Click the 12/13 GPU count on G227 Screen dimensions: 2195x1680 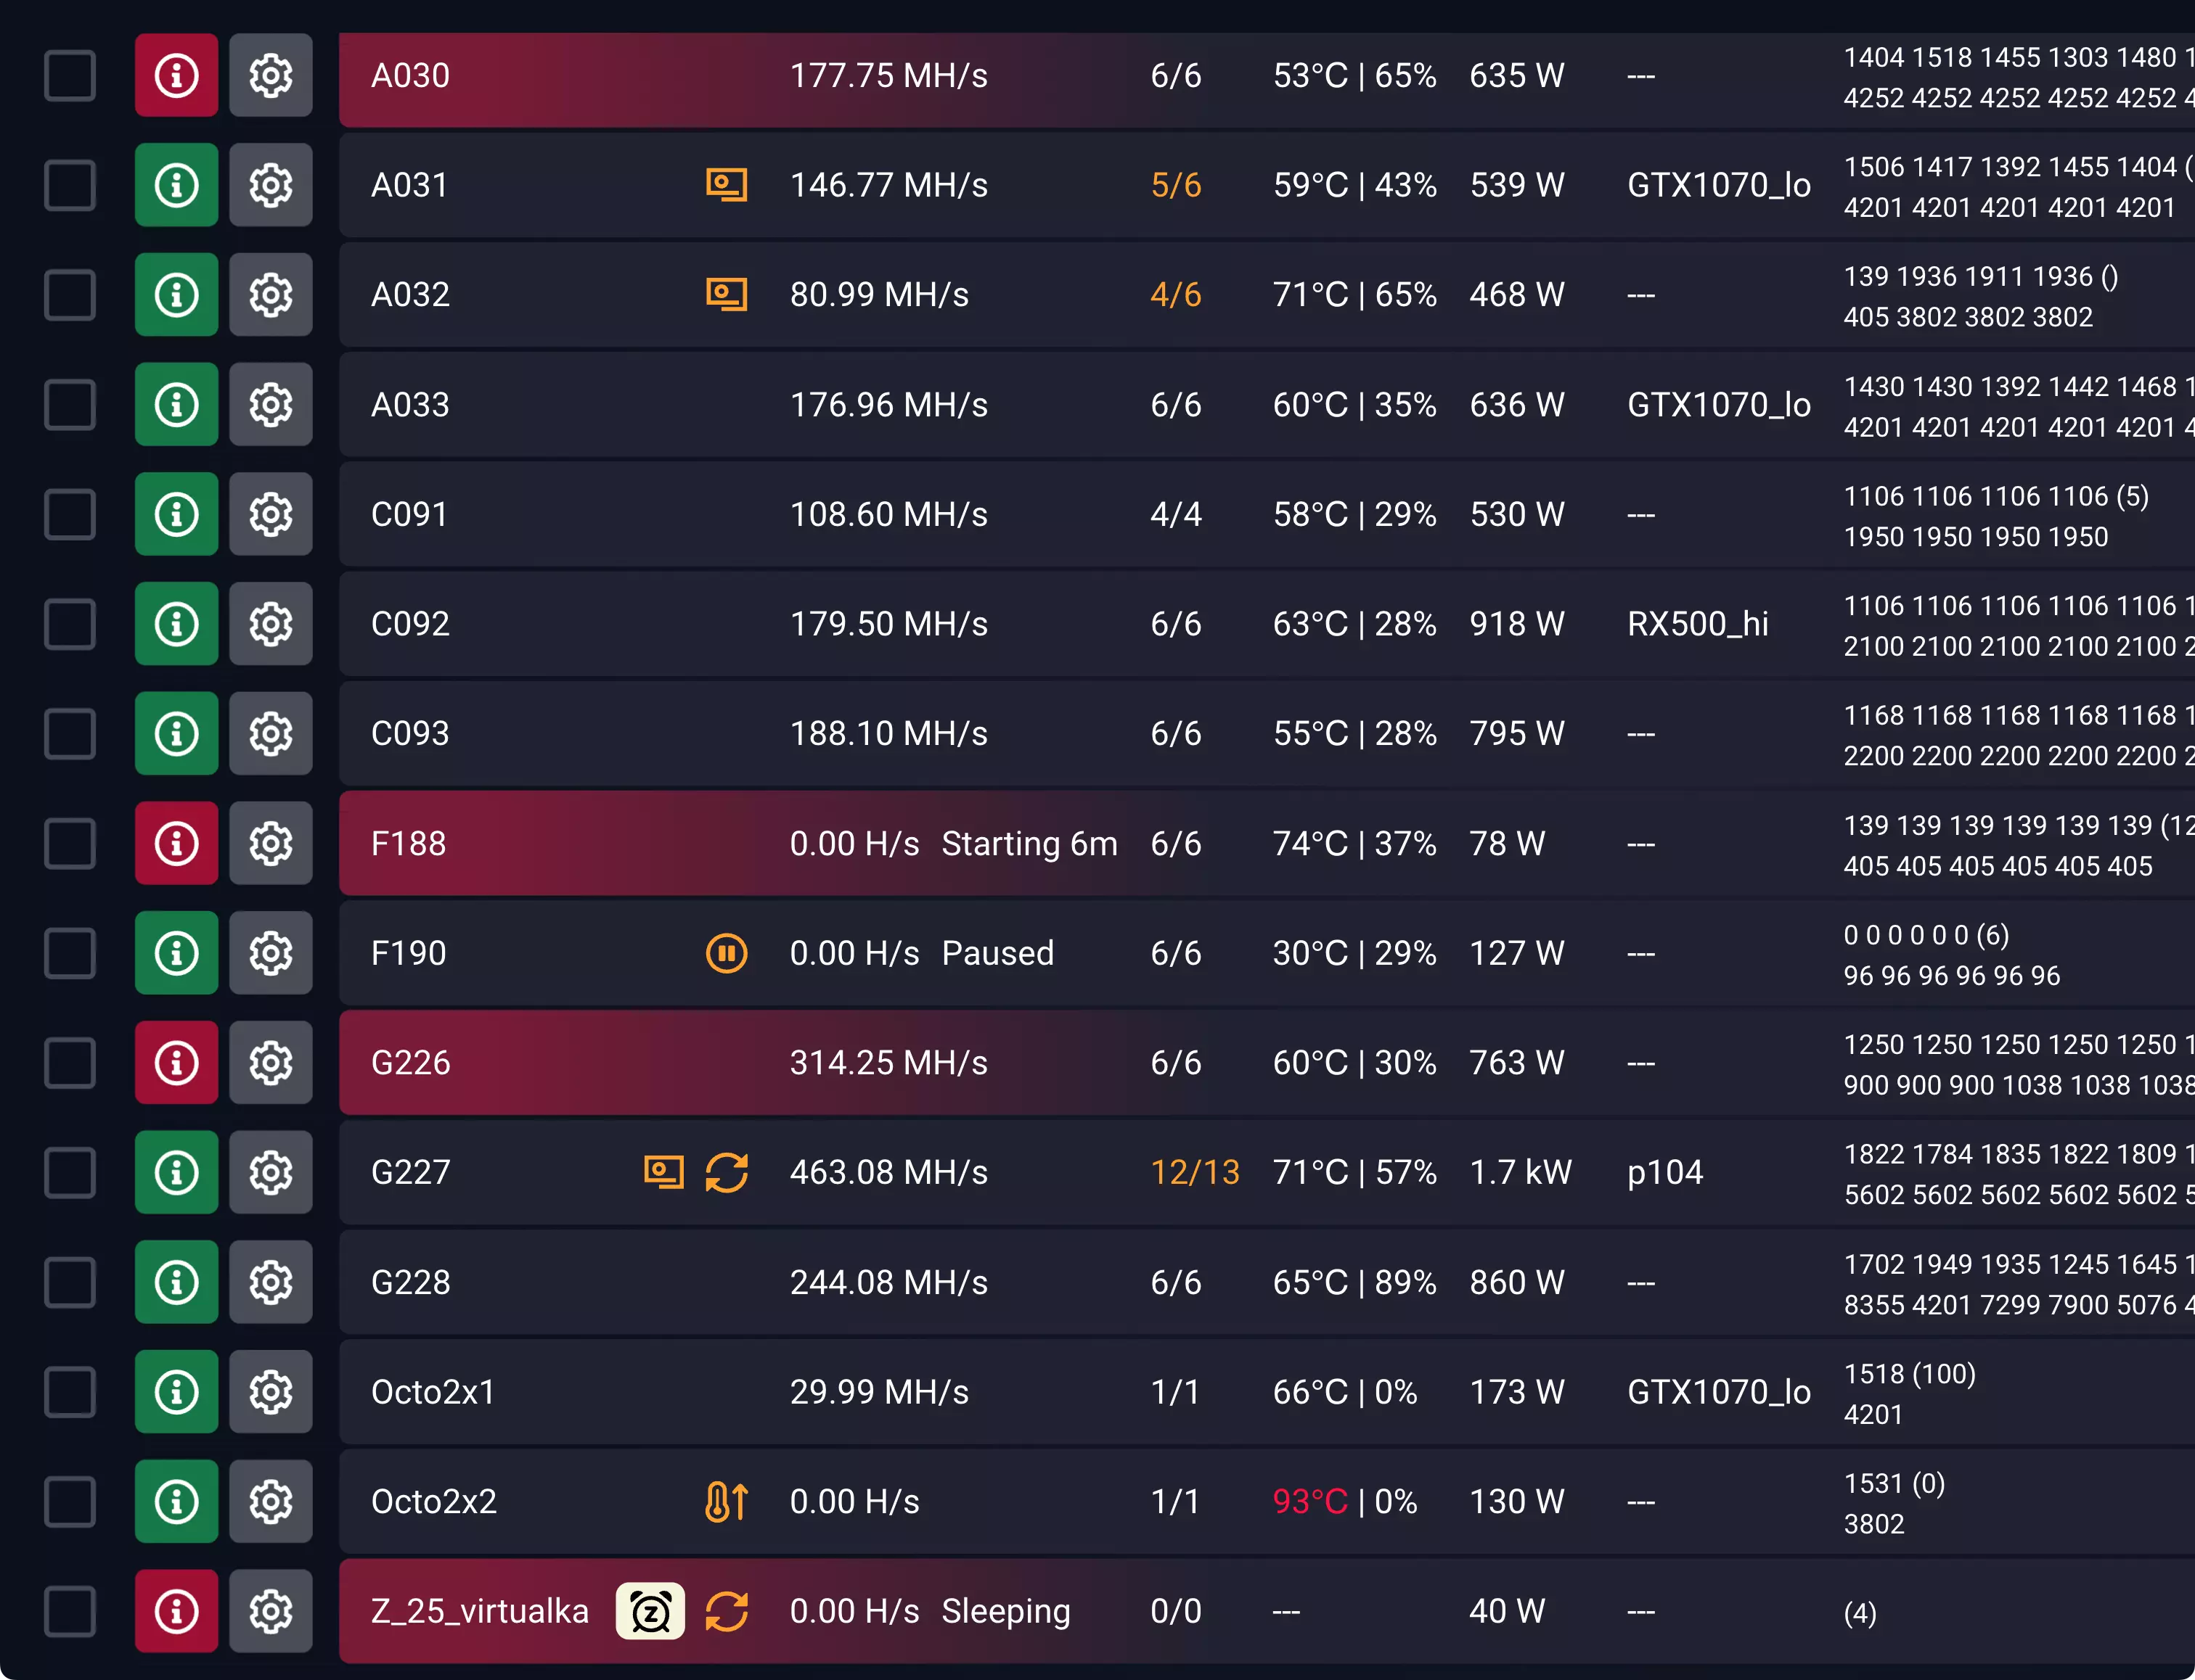(x=1195, y=1172)
